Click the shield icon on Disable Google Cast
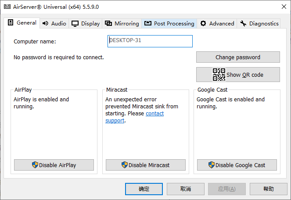Screen dimensions: 291x200 click(x=212, y=165)
